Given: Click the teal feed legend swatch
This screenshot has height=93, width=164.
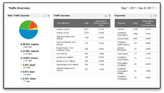Looking at the screenshot, I should [21, 72].
